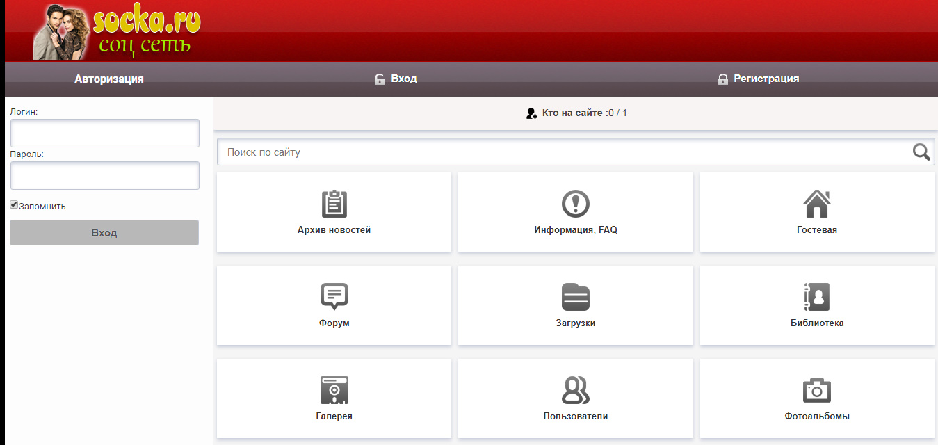
Task: Click the Фотоальбомы camera icon
Action: coord(816,390)
